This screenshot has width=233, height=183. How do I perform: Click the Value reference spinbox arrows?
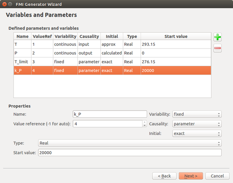click(x=144, y=124)
